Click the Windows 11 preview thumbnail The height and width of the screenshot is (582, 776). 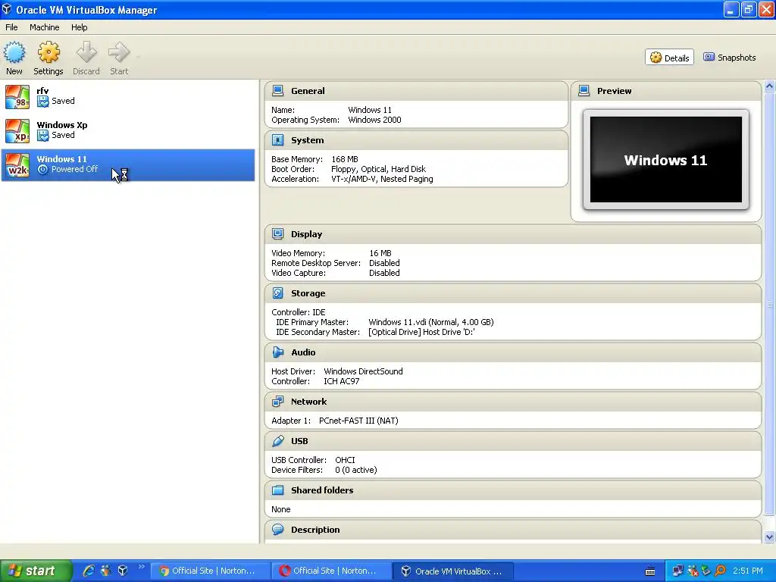665,159
